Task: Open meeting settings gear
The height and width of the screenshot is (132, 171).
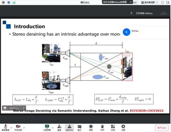Action: pos(123,126)
